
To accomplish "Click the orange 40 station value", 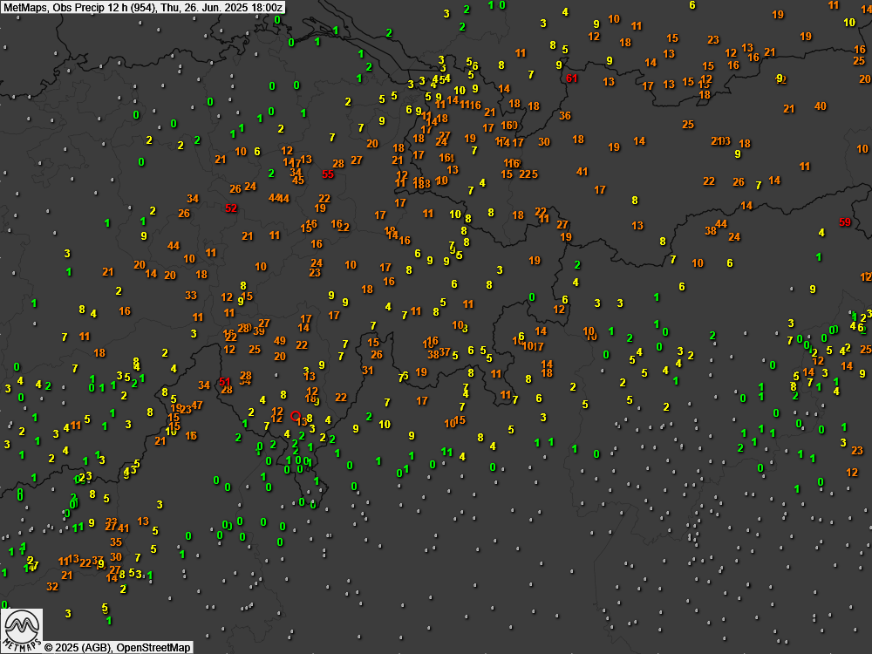I will 821,106.
